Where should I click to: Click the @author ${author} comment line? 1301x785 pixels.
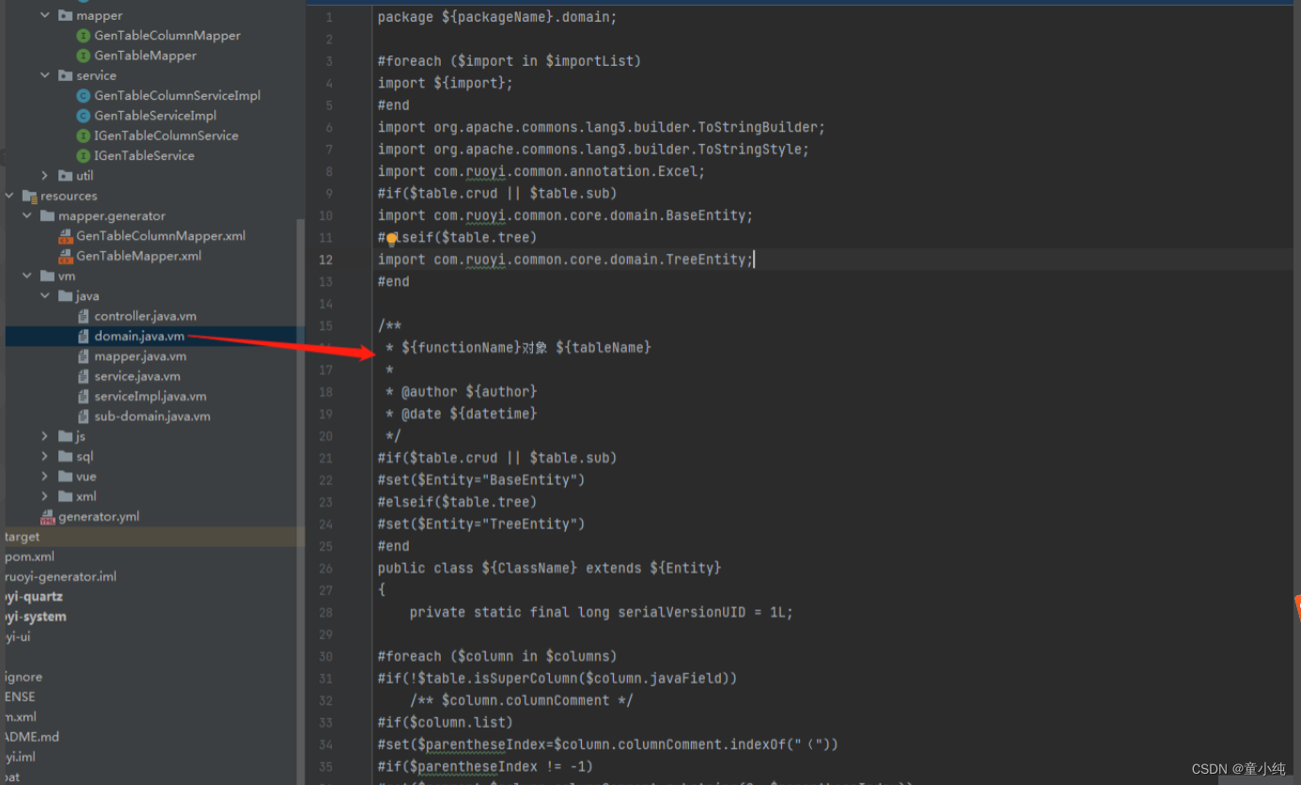pyautogui.click(x=461, y=392)
